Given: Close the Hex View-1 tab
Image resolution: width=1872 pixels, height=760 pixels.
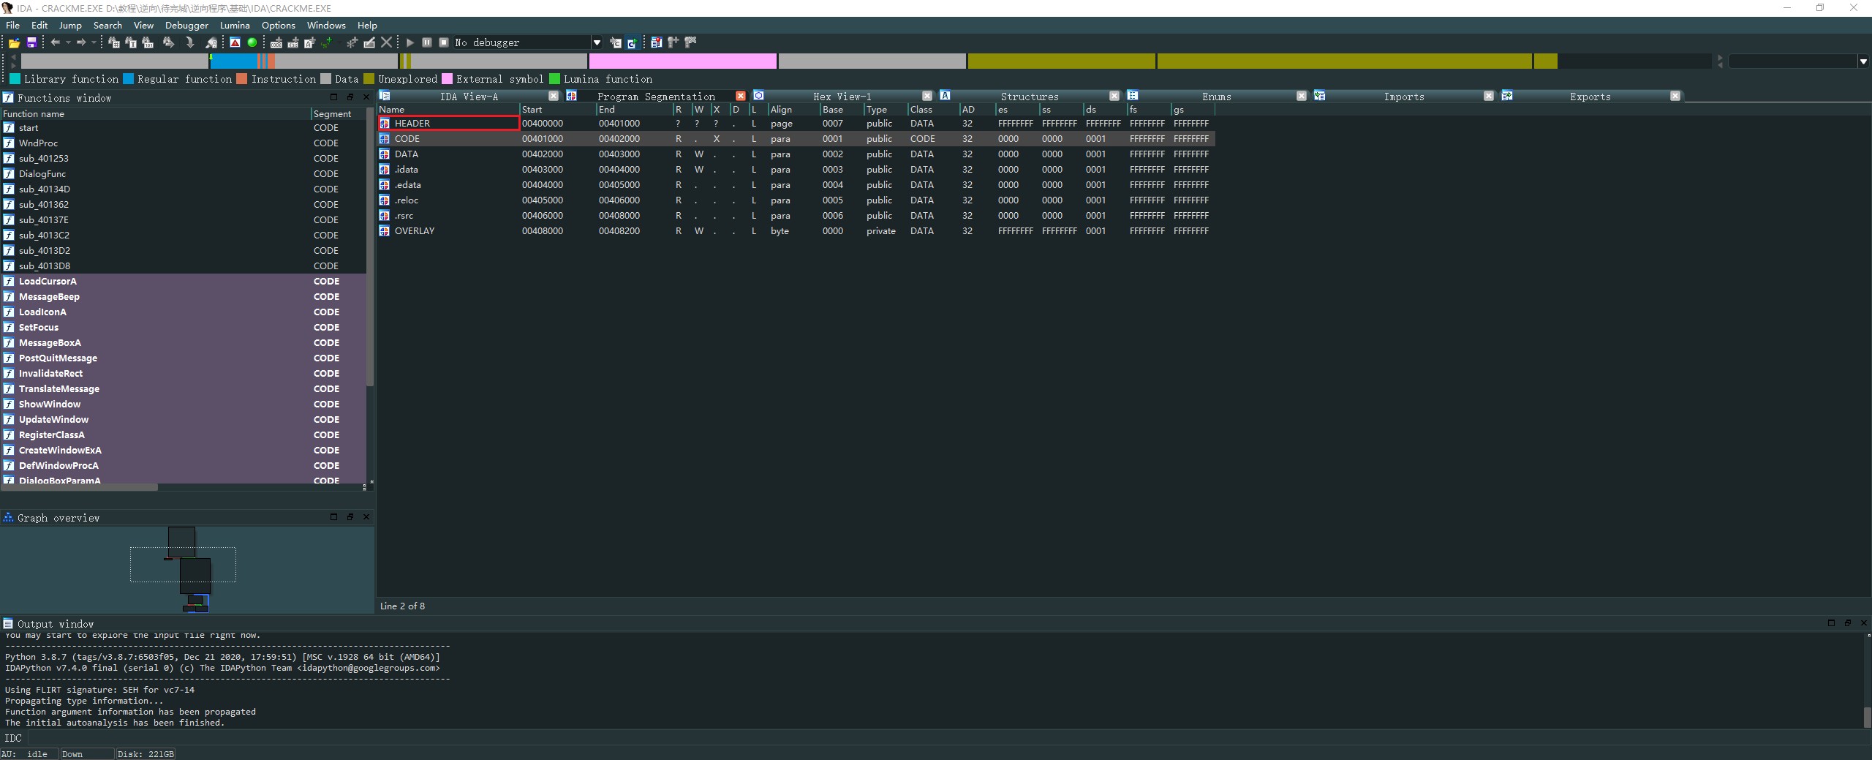Looking at the screenshot, I should click(x=927, y=96).
